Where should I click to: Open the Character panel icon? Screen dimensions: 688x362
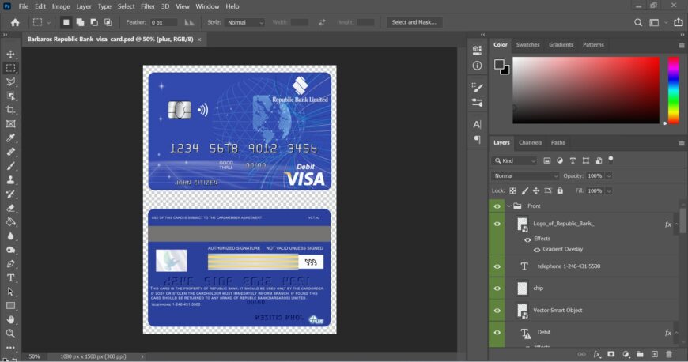pyautogui.click(x=477, y=125)
